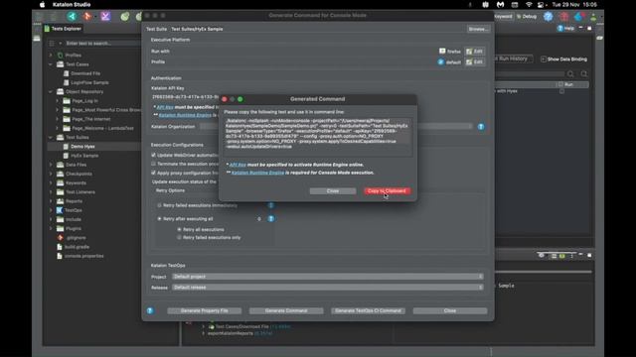Expand the Page_Log in folder
This screenshot has width=636, height=357.
tap(58, 101)
